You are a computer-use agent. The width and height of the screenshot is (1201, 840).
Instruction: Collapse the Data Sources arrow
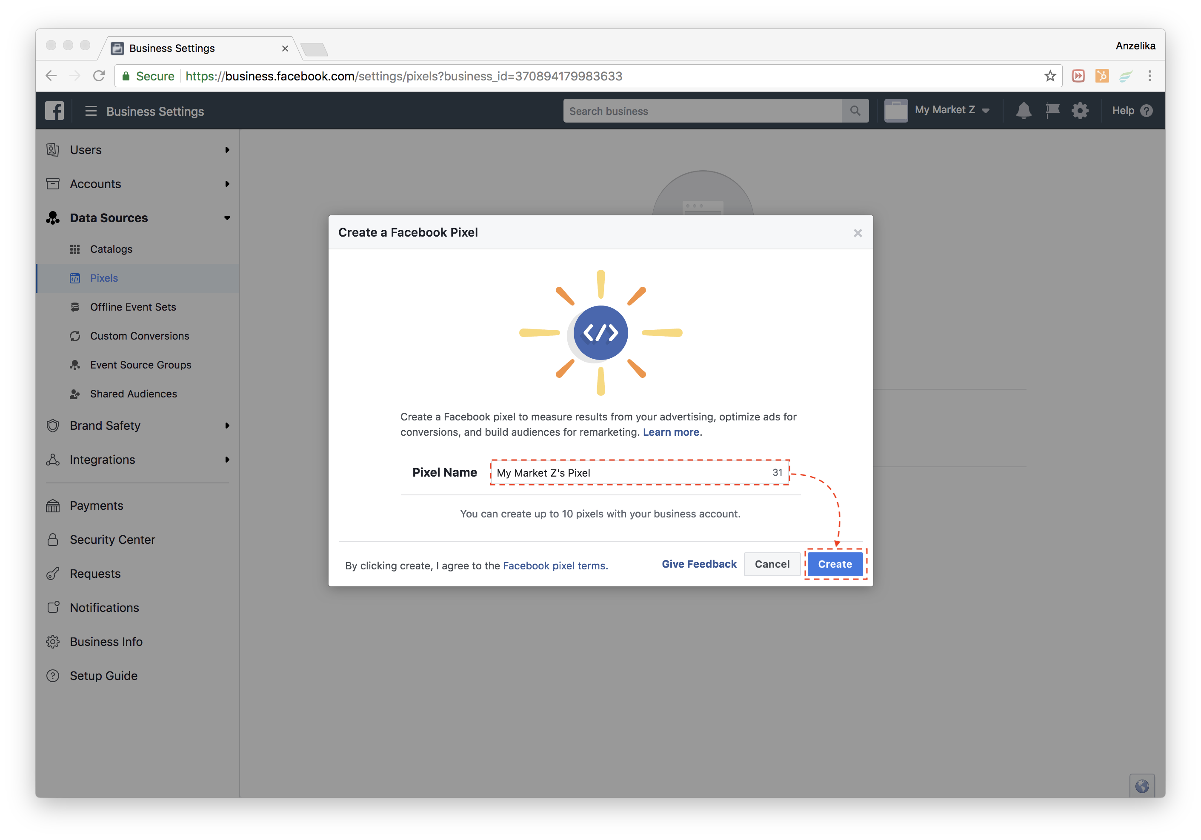pos(227,217)
